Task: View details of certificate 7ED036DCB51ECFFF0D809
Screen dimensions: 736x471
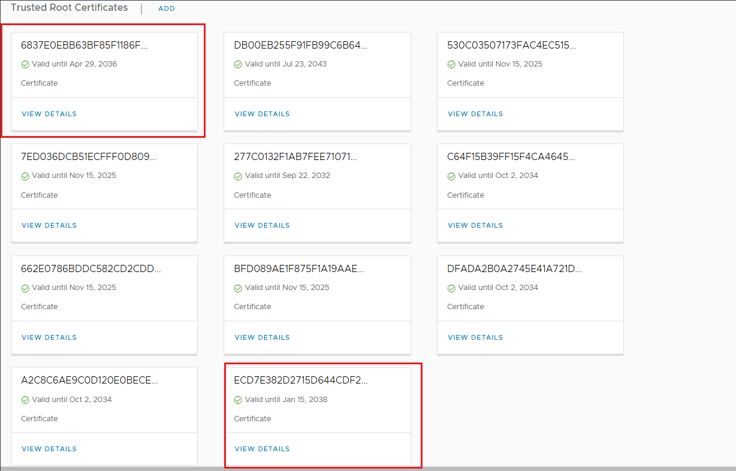Action: [49, 225]
